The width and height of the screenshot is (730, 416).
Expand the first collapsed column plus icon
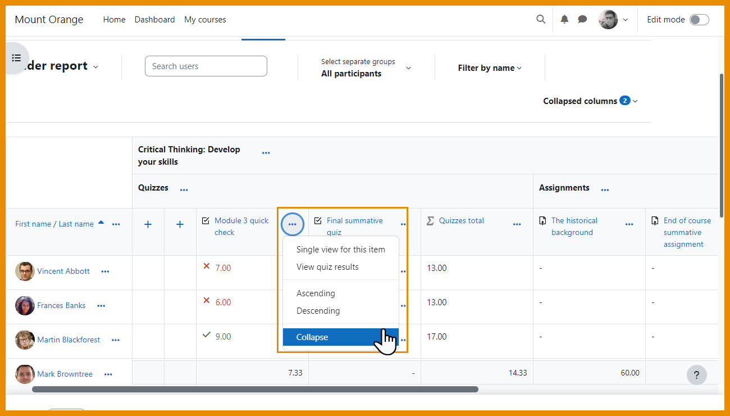(148, 224)
